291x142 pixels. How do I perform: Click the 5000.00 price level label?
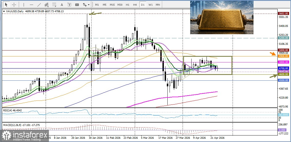pyautogui.click(x=283, y=50)
